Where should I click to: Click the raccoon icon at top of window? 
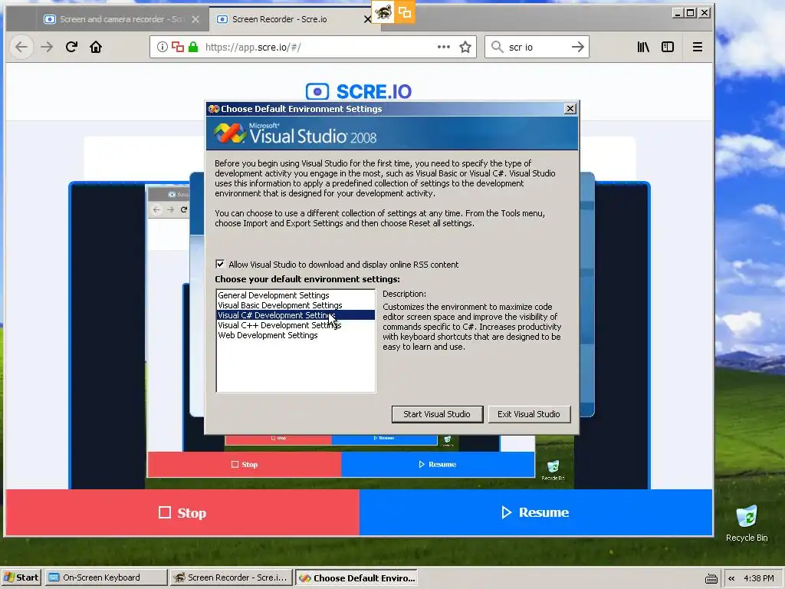click(383, 12)
